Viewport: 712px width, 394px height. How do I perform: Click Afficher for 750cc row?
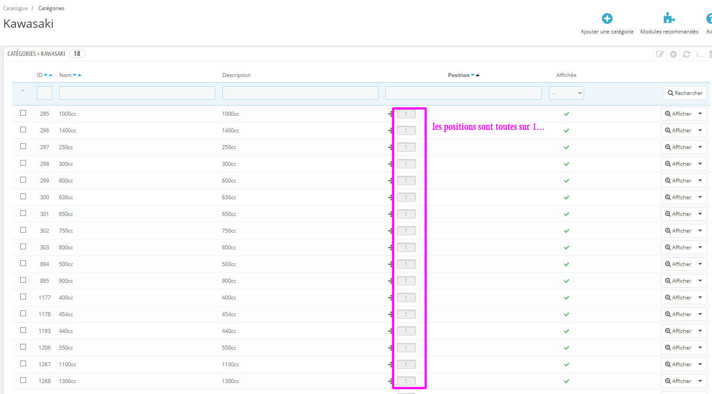(x=678, y=231)
